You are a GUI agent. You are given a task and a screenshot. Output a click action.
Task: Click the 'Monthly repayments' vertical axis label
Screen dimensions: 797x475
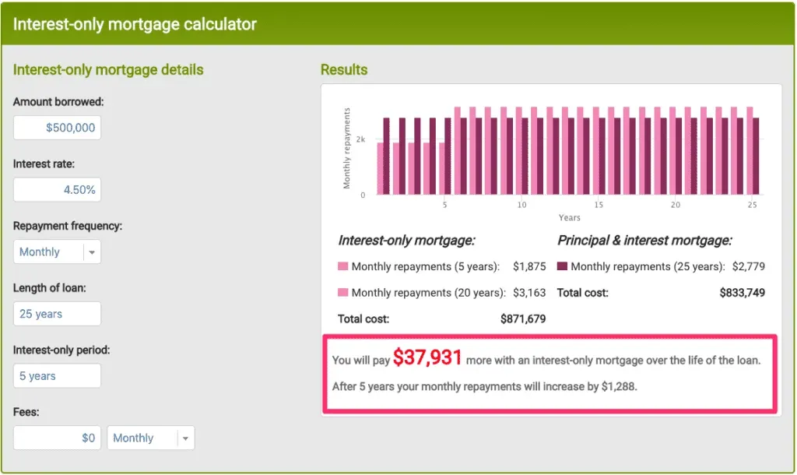click(x=346, y=148)
